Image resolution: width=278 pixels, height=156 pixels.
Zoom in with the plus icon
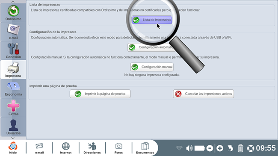tap(220, 148)
